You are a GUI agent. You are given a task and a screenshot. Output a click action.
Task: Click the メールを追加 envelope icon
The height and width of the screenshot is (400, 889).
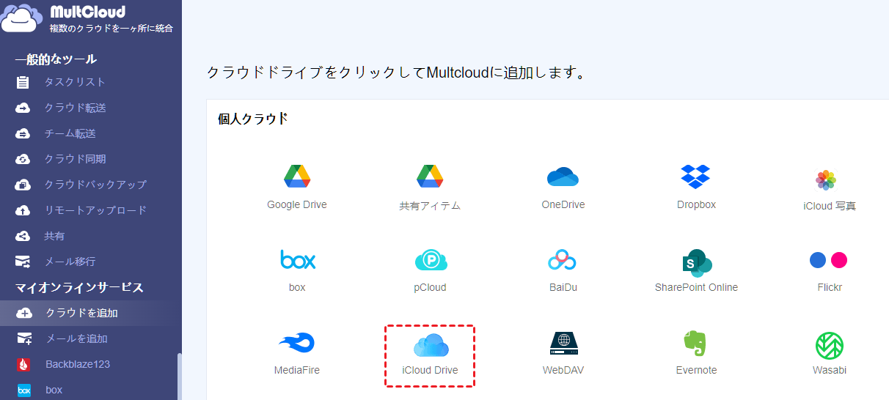click(x=23, y=338)
